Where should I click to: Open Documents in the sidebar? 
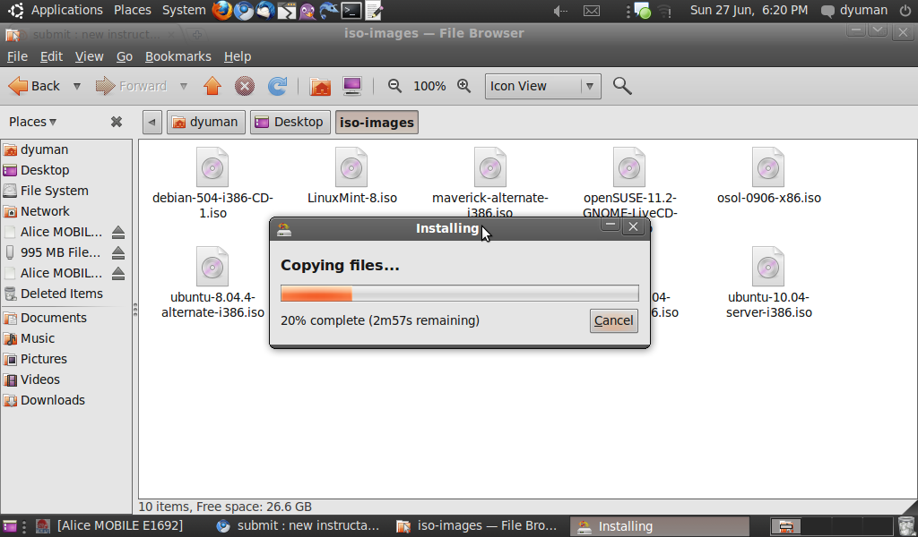coord(66,318)
